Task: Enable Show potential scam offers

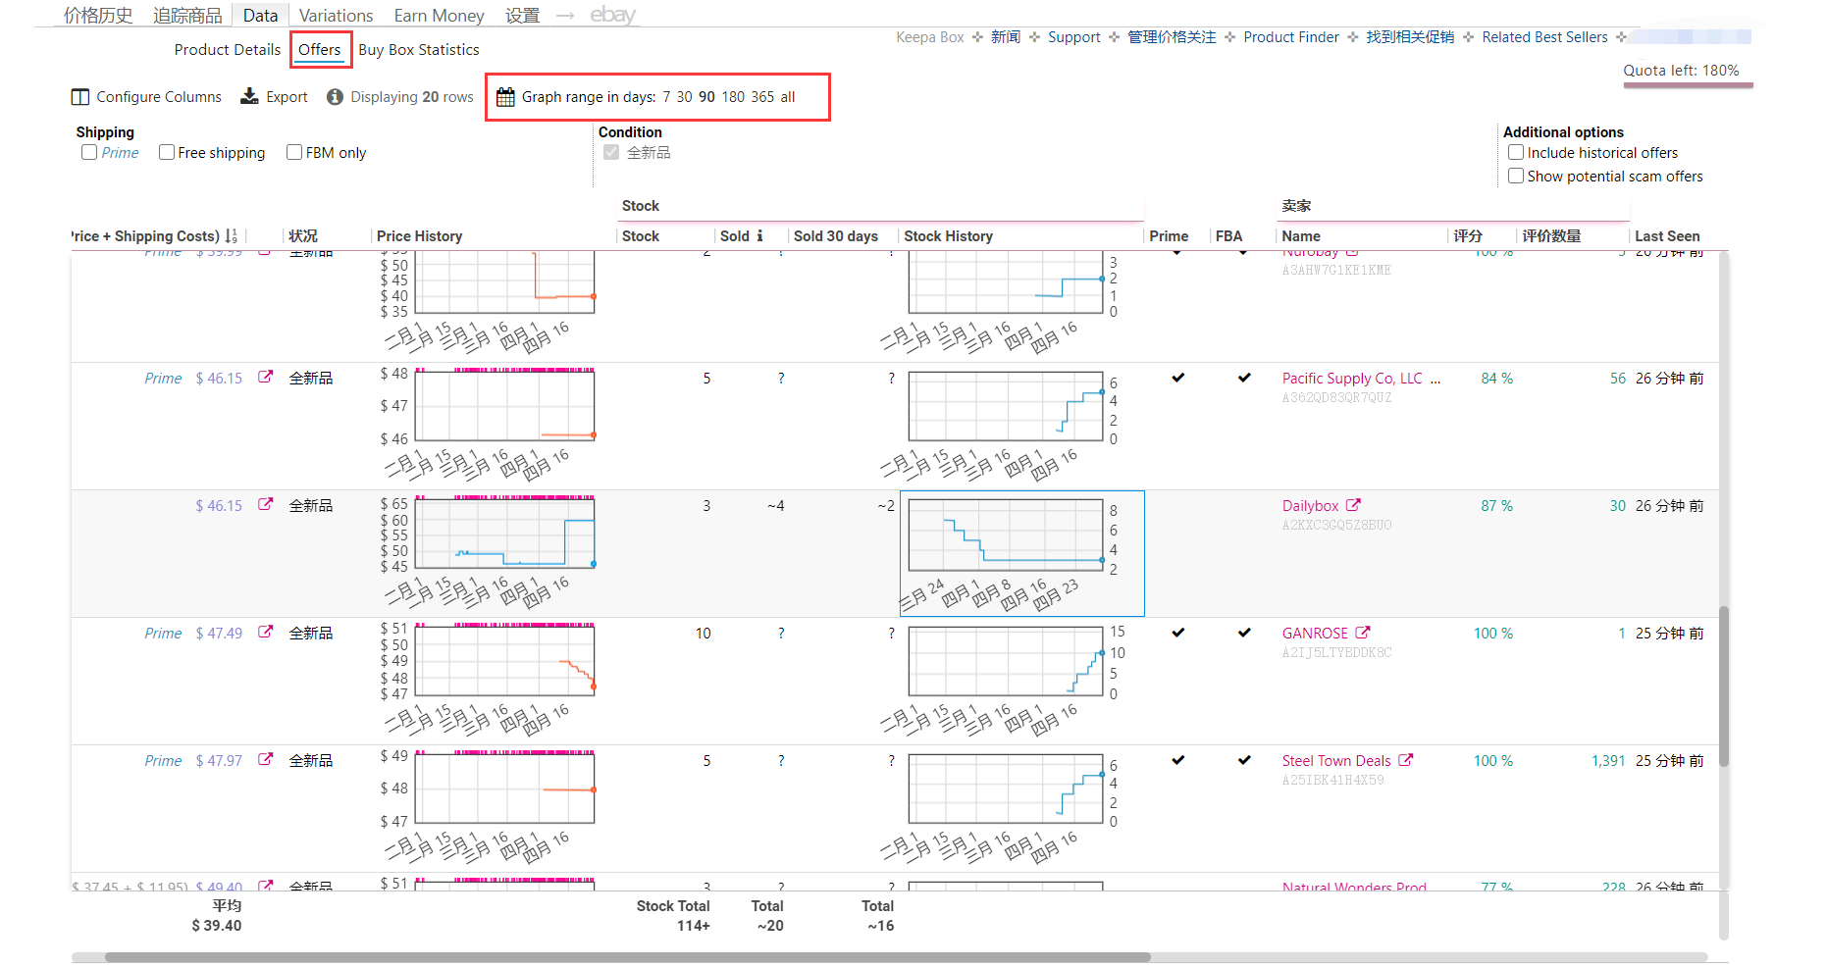Action: click(1516, 177)
